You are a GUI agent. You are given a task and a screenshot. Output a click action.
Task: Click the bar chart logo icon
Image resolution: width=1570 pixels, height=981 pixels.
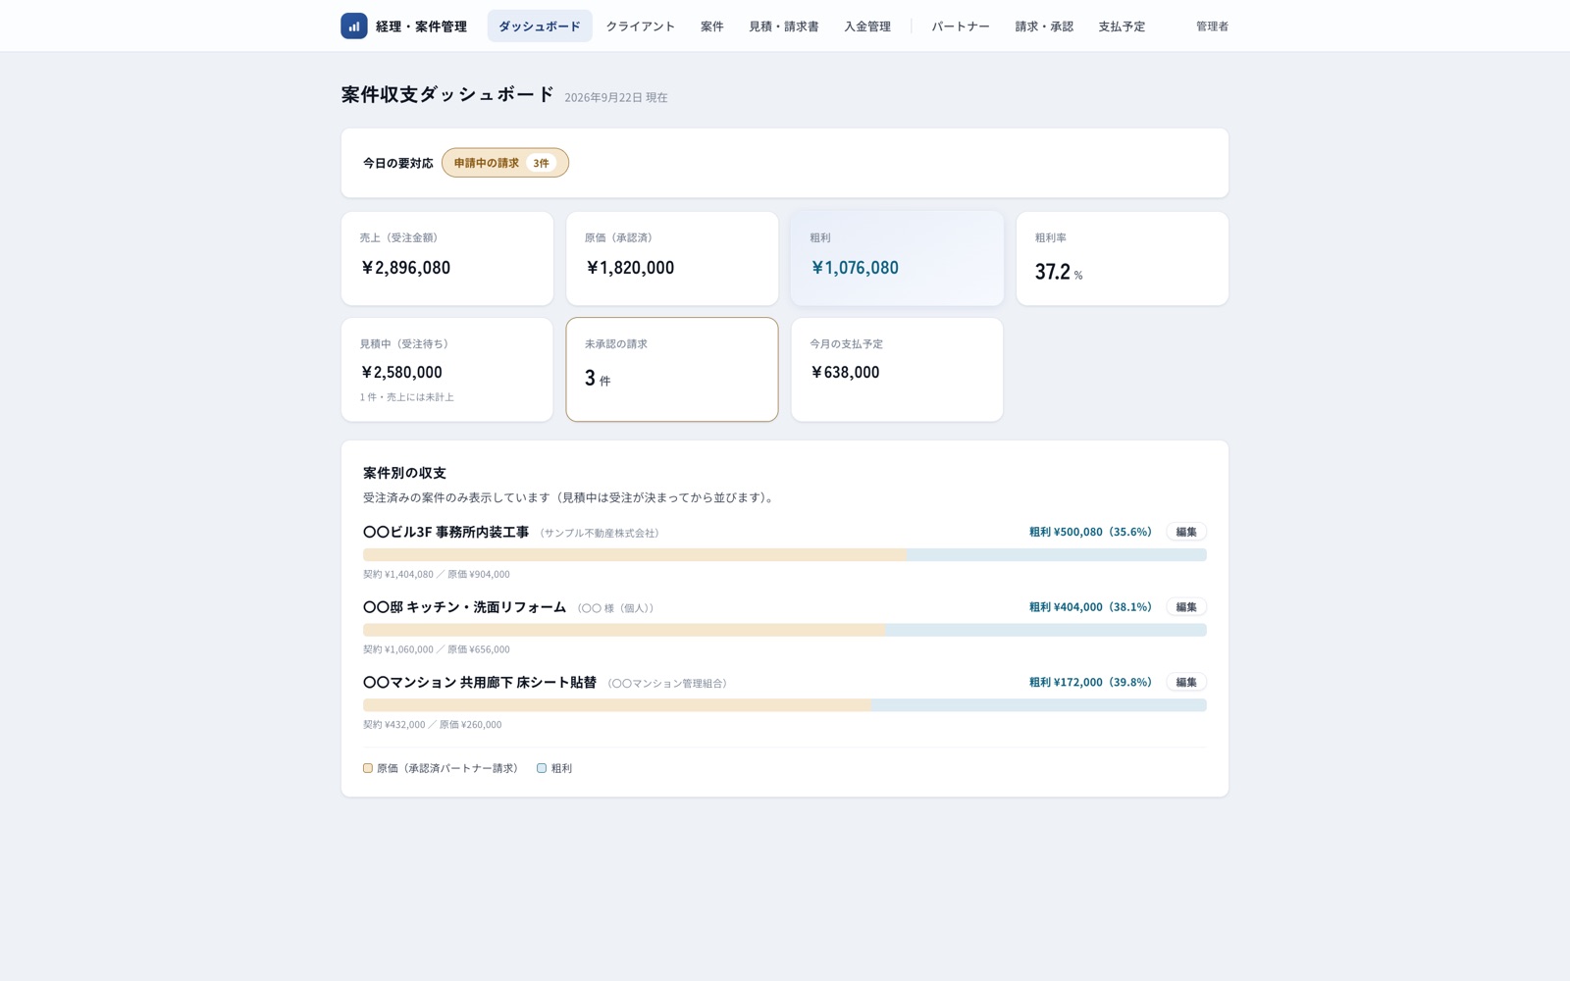coord(354,26)
